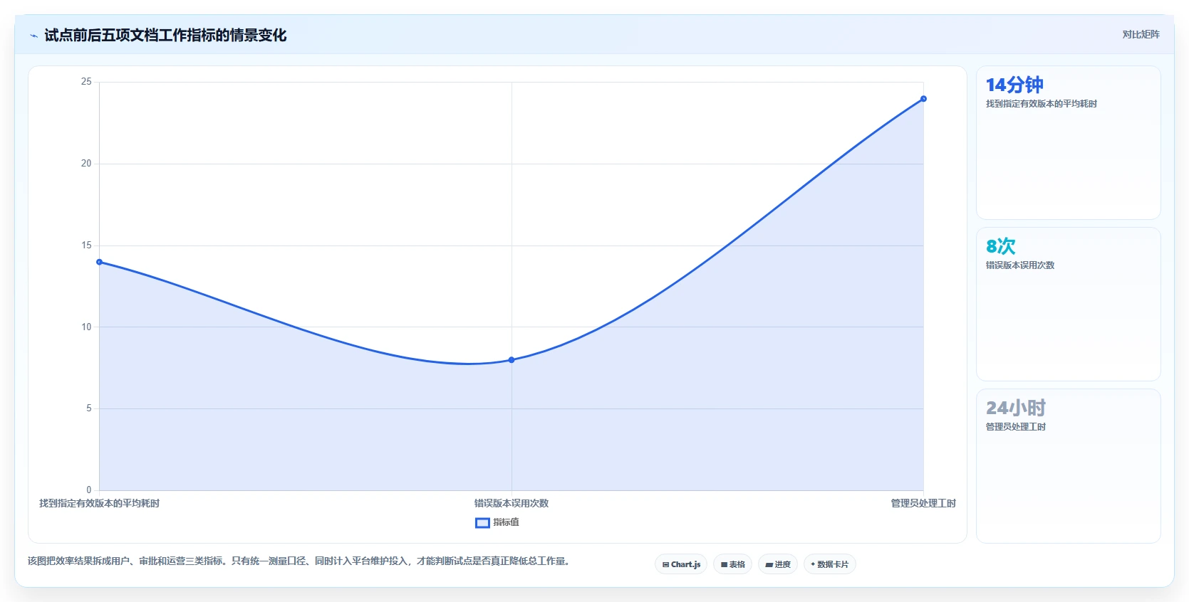Click card caption 管理员处理工时

point(1015,427)
